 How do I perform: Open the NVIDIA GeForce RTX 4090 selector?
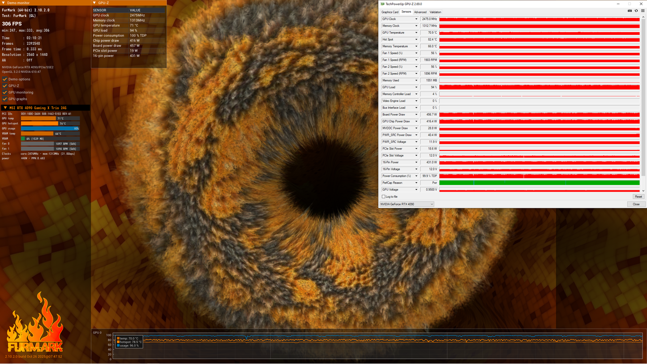coord(407,204)
